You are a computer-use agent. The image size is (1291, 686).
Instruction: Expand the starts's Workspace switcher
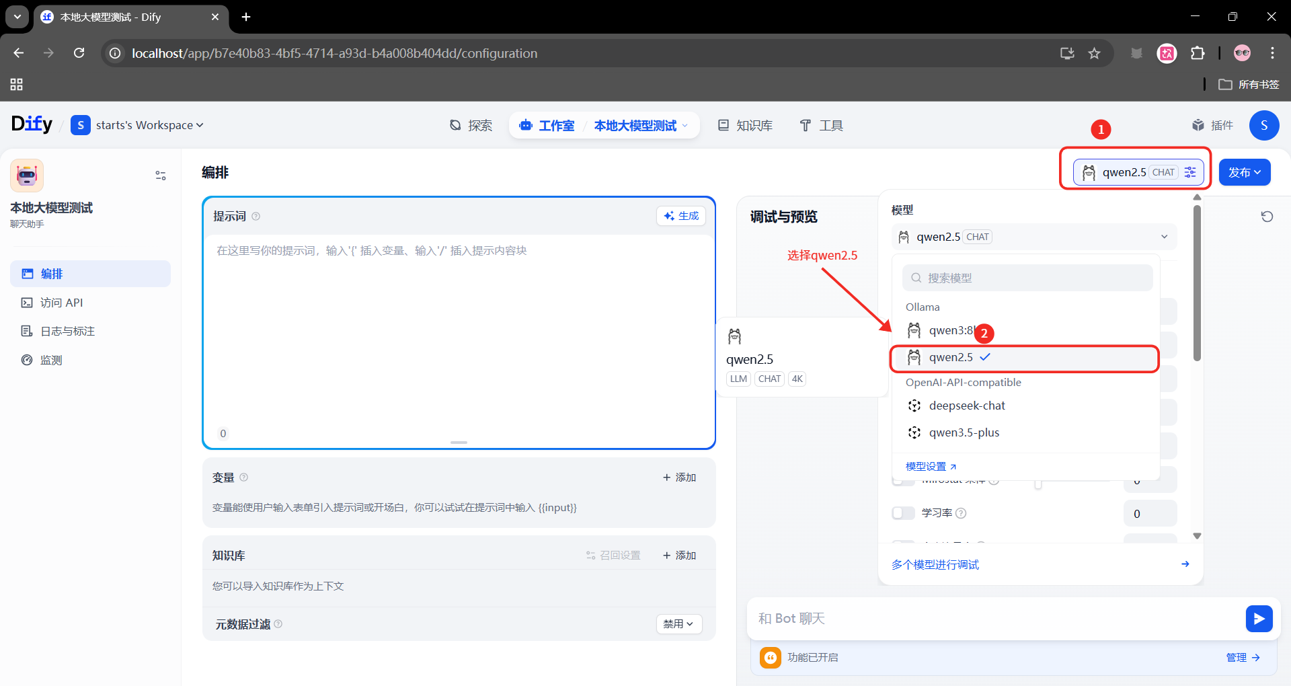[138, 125]
